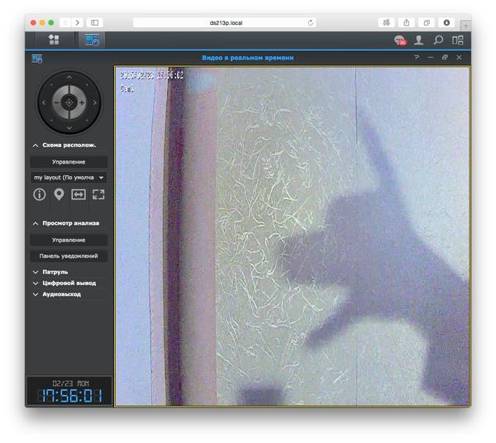496x443 pixels.
Task: Open a new Safari tab plus
Action: pos(466,26)
